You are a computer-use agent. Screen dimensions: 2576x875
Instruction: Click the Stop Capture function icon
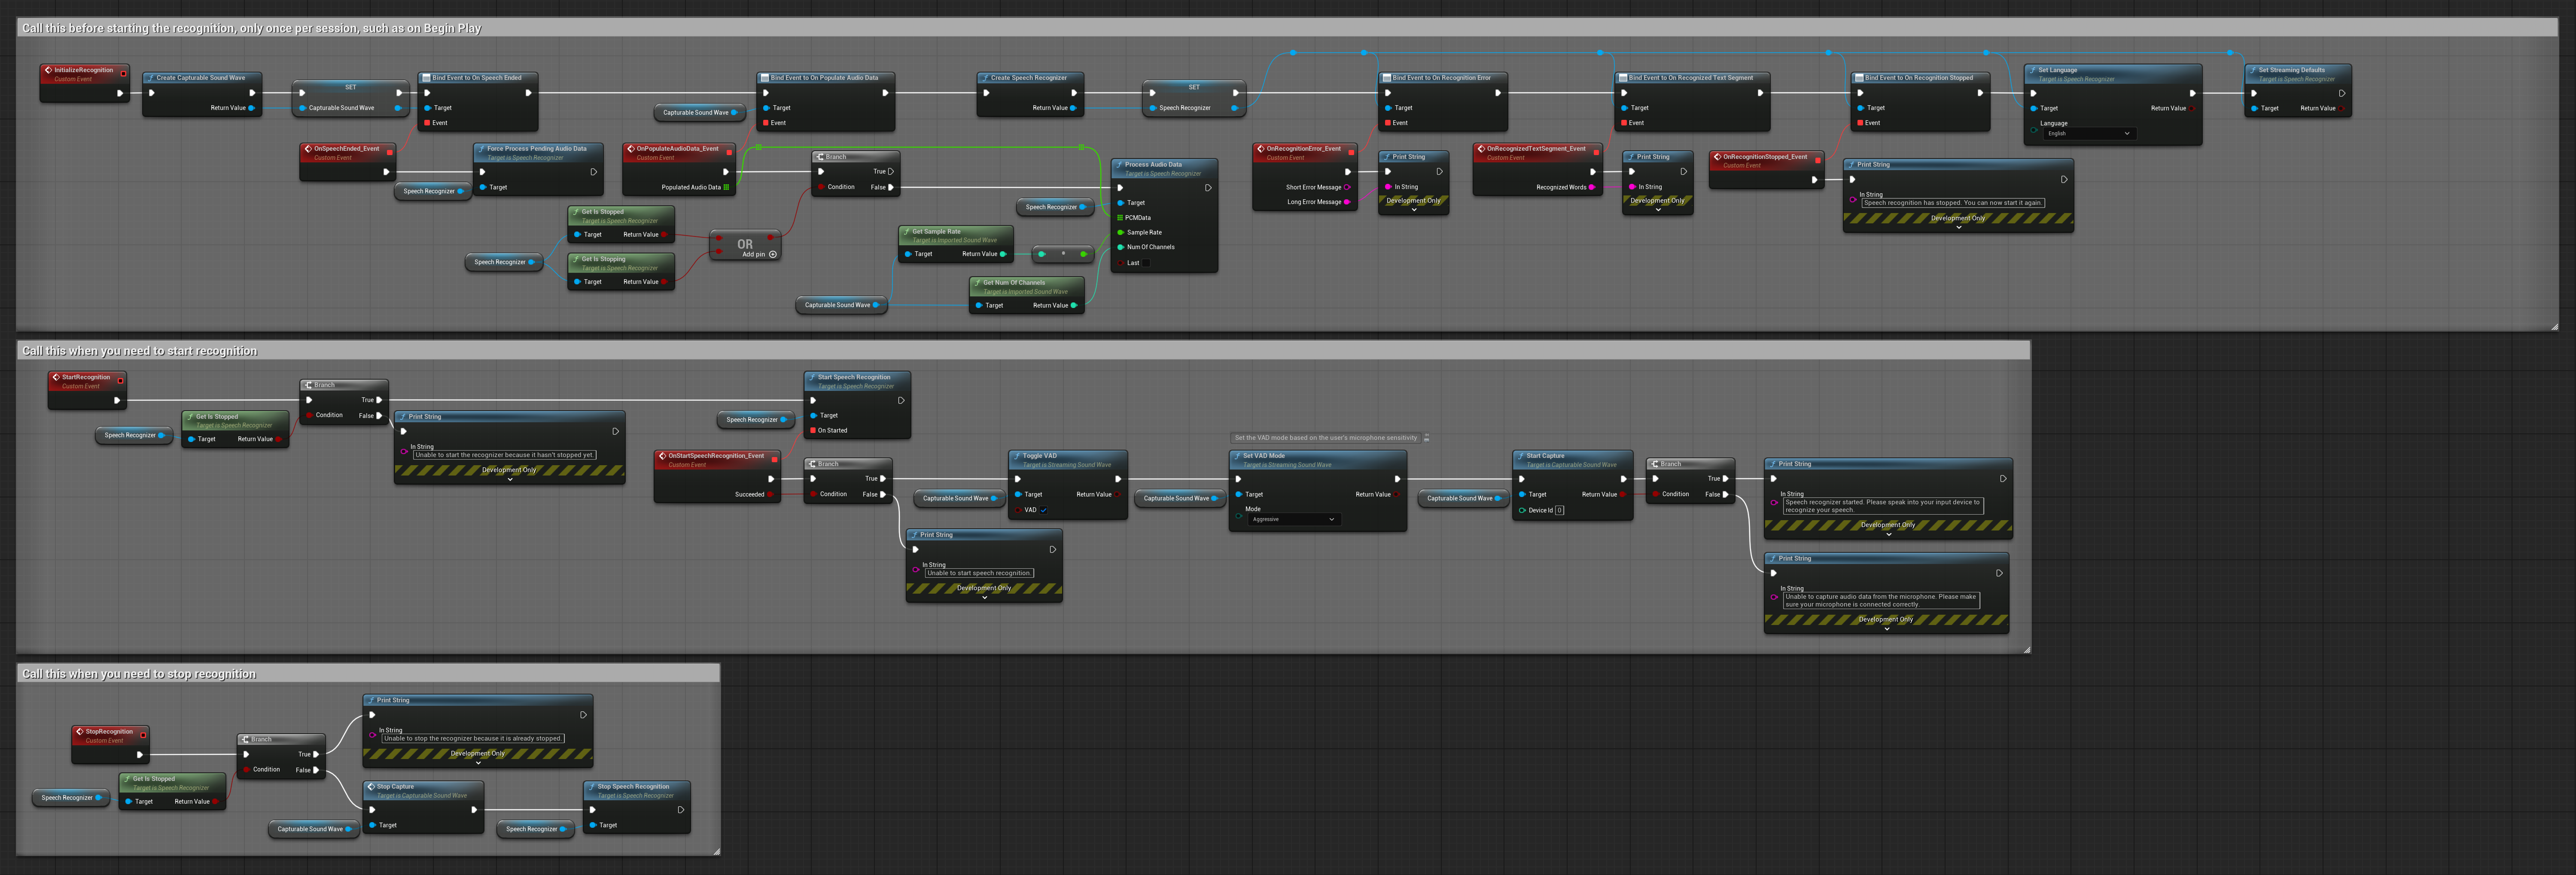(x=371, y=787)
